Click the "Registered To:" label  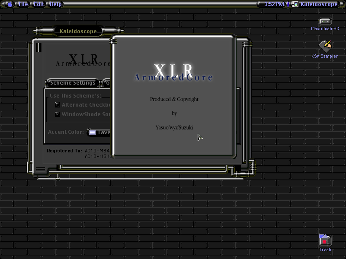(64, 151)
